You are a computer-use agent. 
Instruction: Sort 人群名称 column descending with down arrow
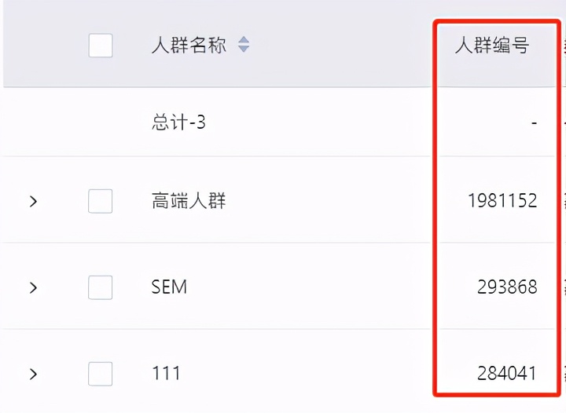point(244,50)
